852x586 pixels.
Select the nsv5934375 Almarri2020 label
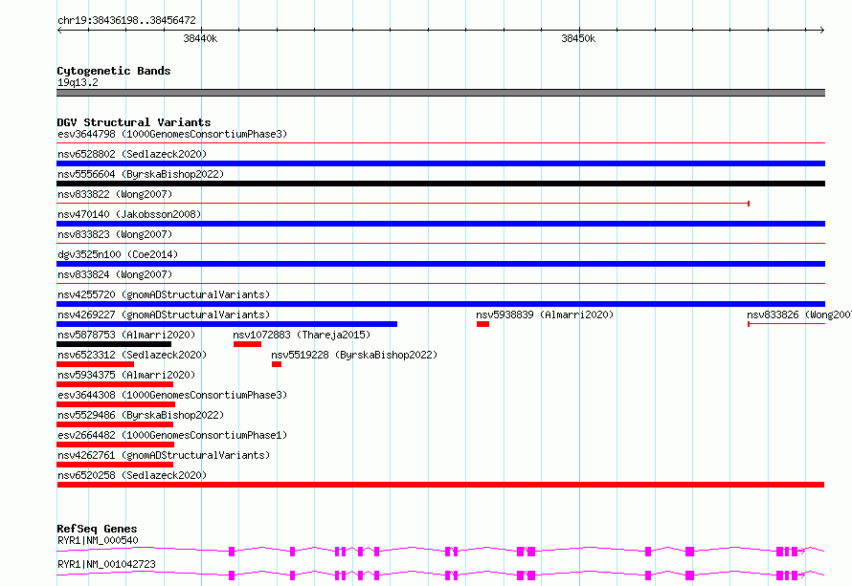point(126,375)
